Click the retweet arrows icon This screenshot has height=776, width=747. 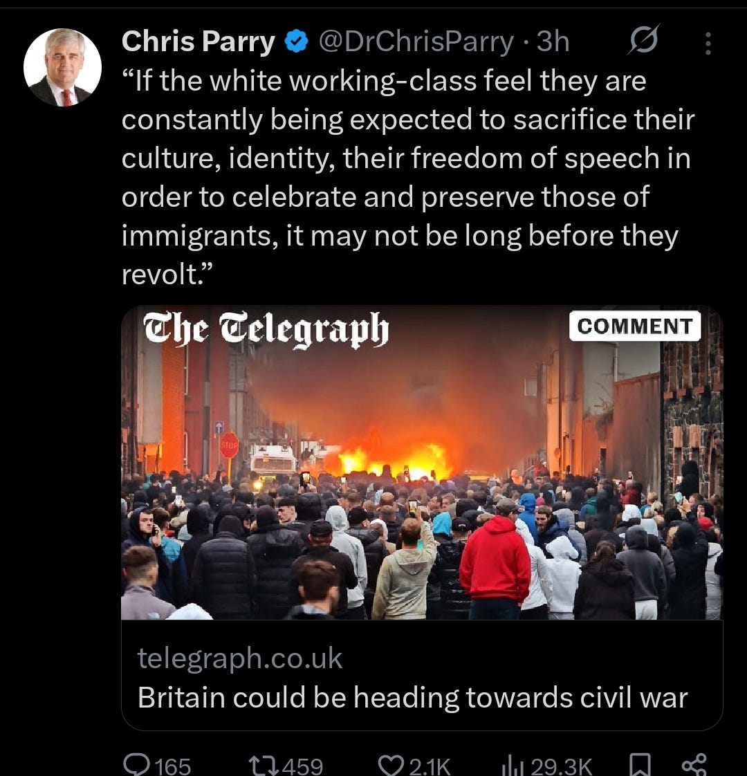click(x=264, y=766)
